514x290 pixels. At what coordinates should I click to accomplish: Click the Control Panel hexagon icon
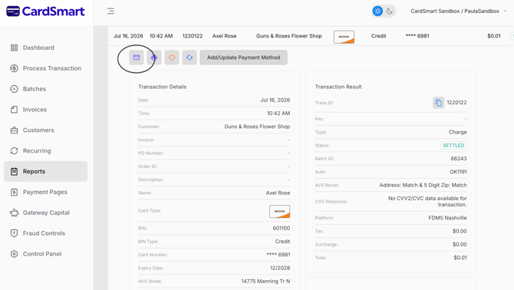tap(14, 254)
